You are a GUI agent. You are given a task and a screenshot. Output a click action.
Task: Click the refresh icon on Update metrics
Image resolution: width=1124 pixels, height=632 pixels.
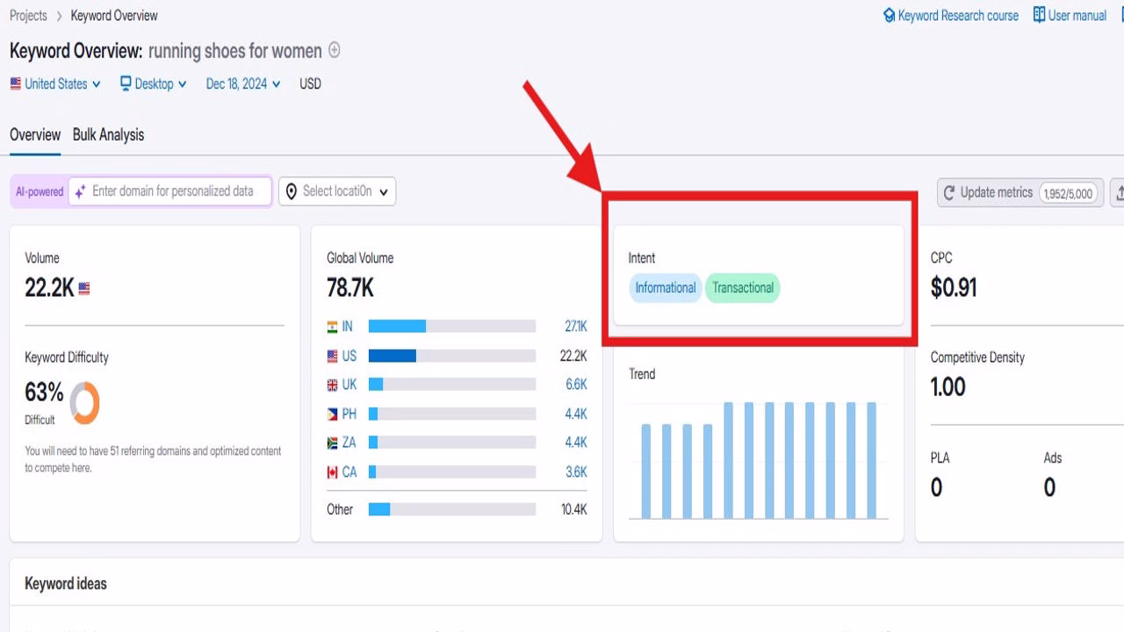coord(949,193)
